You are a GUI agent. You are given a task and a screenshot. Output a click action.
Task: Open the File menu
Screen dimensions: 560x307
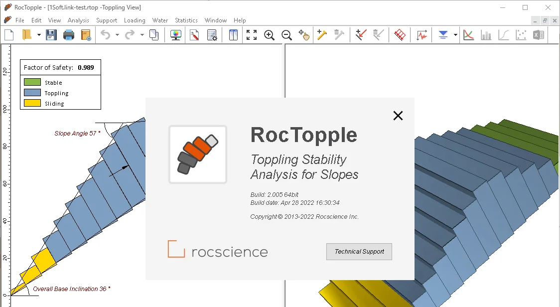(x=20, y=20)
